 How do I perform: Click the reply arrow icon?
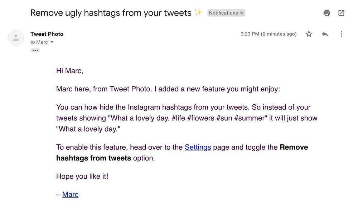325,34
